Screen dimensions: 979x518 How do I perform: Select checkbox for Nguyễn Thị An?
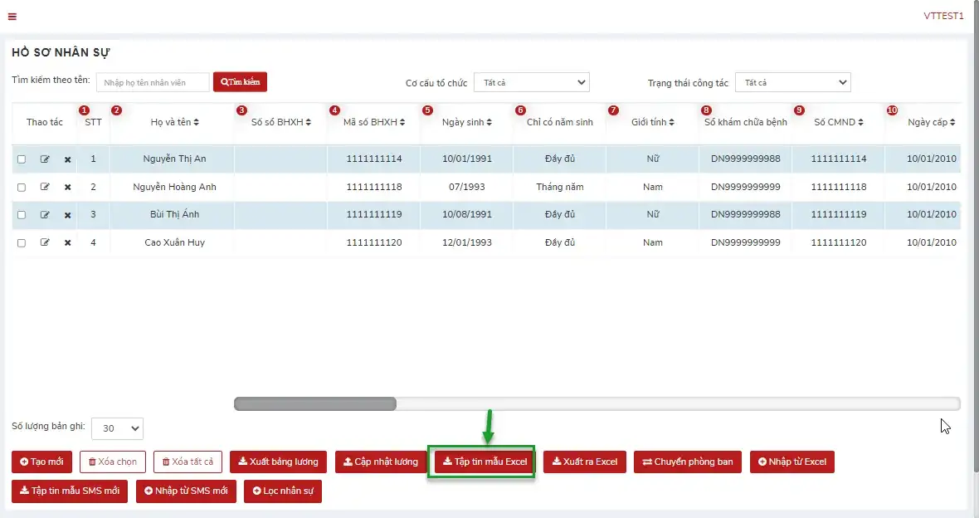[22, 159]
